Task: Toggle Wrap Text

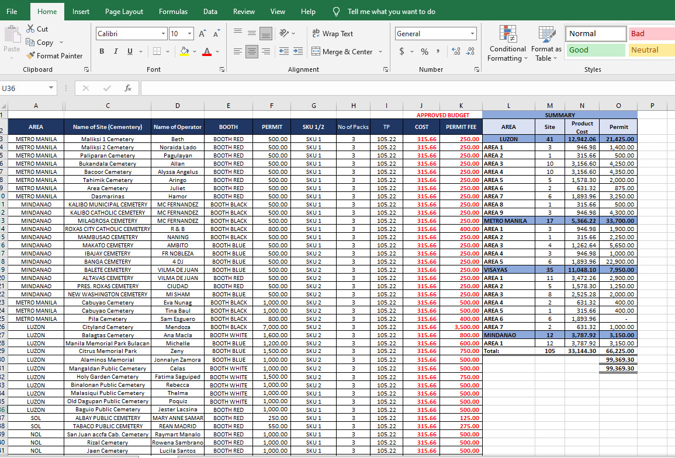Action: tap(333, 33)
